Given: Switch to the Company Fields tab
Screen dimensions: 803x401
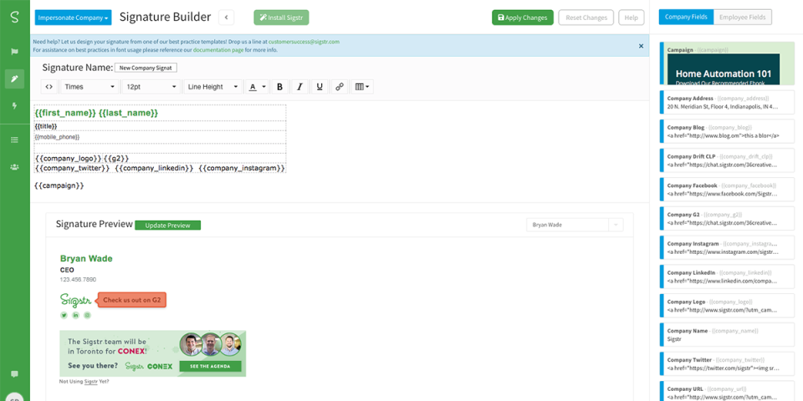Looking at the screenshot, I should click(x=686, y=17).
